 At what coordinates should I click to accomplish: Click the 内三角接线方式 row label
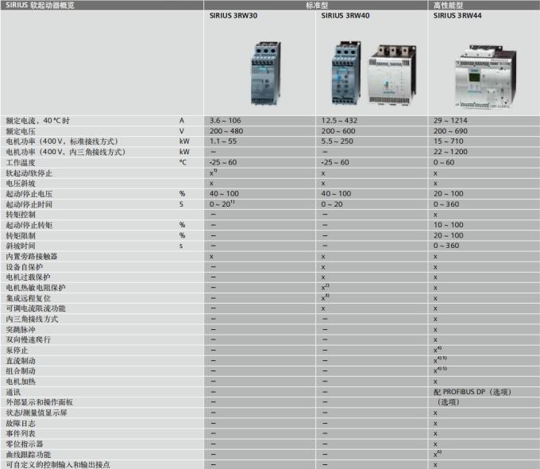tap(32, 319)
